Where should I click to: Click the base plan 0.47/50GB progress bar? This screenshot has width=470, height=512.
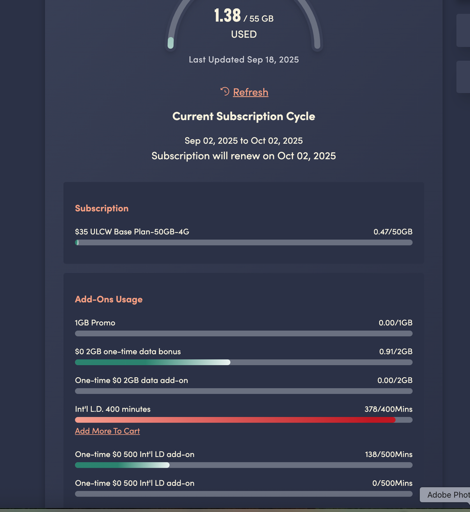pos(244,242)
